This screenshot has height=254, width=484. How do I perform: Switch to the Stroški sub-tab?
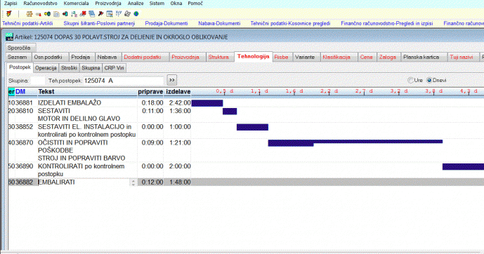pos(69,68)
